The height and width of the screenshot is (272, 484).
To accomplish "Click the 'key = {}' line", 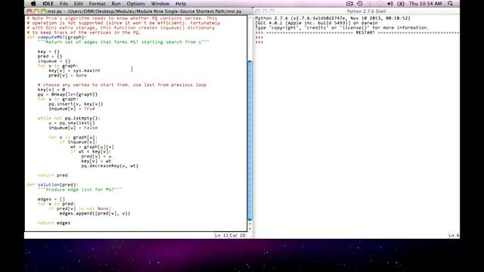I will [48, 51].
